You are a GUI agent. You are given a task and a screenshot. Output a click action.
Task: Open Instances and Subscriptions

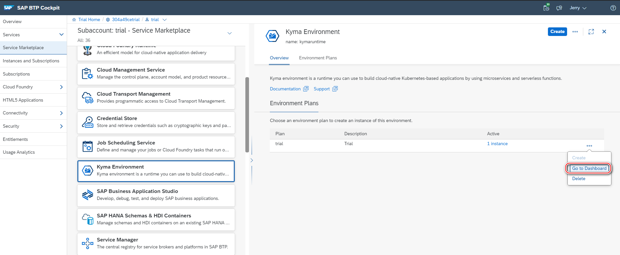click(x=33, y=61)
